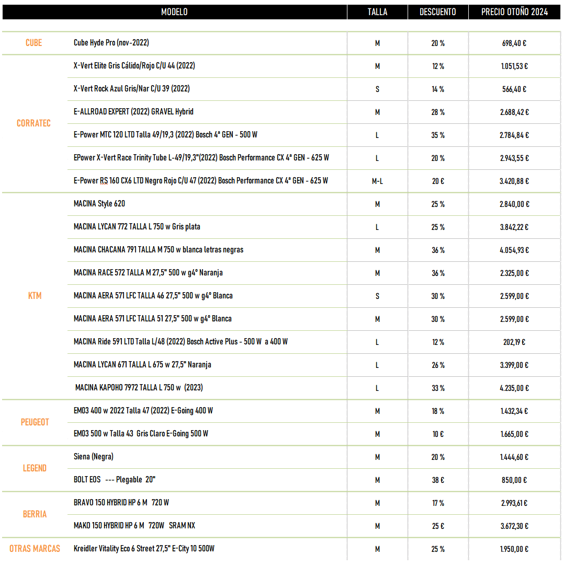Click the MACINA RACE 572 model name
Image resolution: width=563 pixels, height=566 pixels.
coord(148,273)
